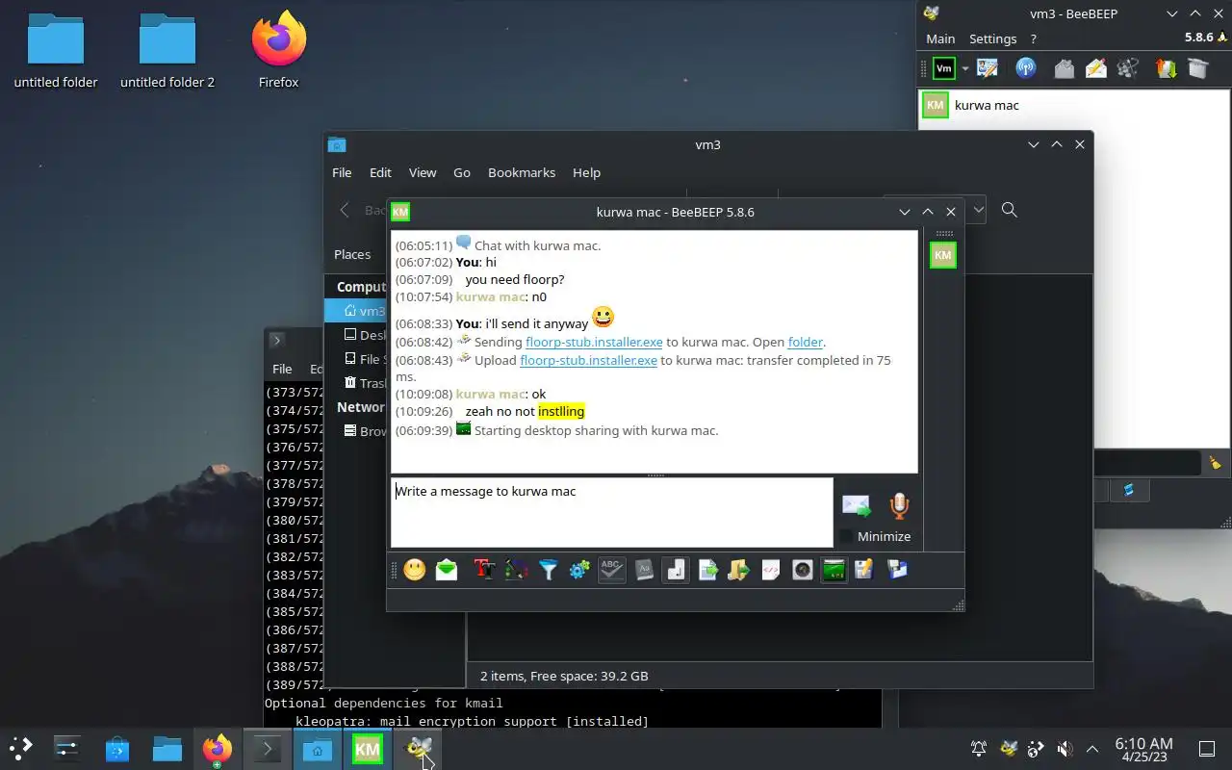Open file transfers via the up-down arrows icon

1166,68
